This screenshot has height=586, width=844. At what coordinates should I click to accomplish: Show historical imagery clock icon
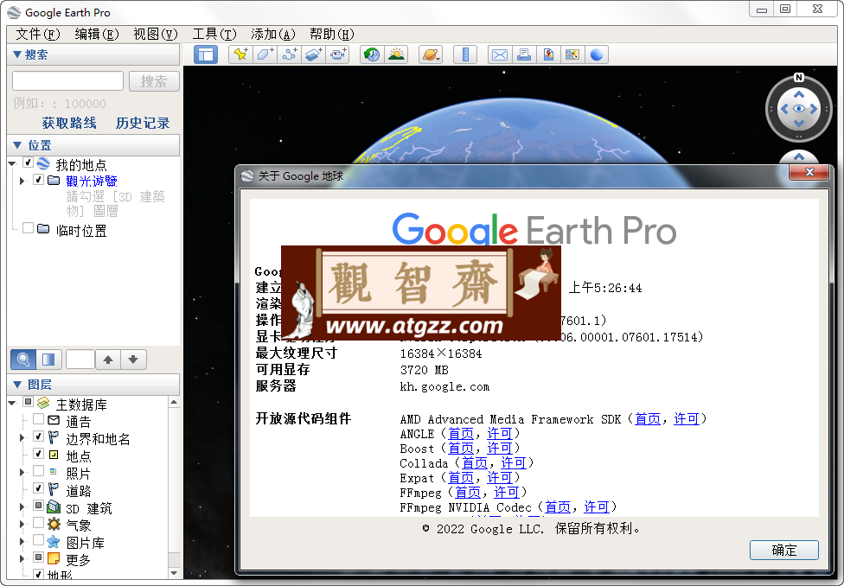[x=372, y=54]
